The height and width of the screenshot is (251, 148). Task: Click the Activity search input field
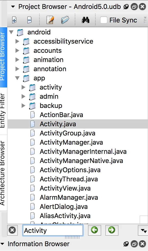(53, 231)
